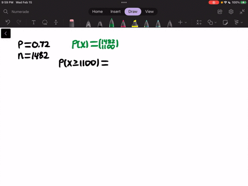This screenshot has width=248, height=186.
Task: Tap the green P(X) formula
Action: [95, 44]
